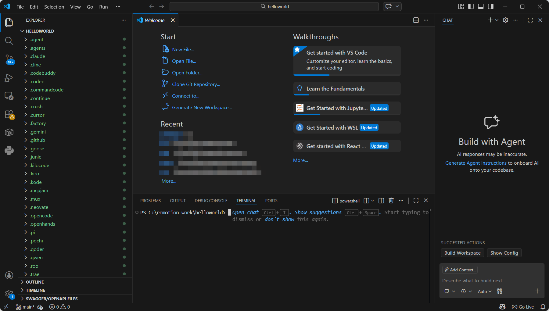The width and height of the screenshot is (549, 311).
Task: Open the Search view in activity bar
Action: click(9, 41)
